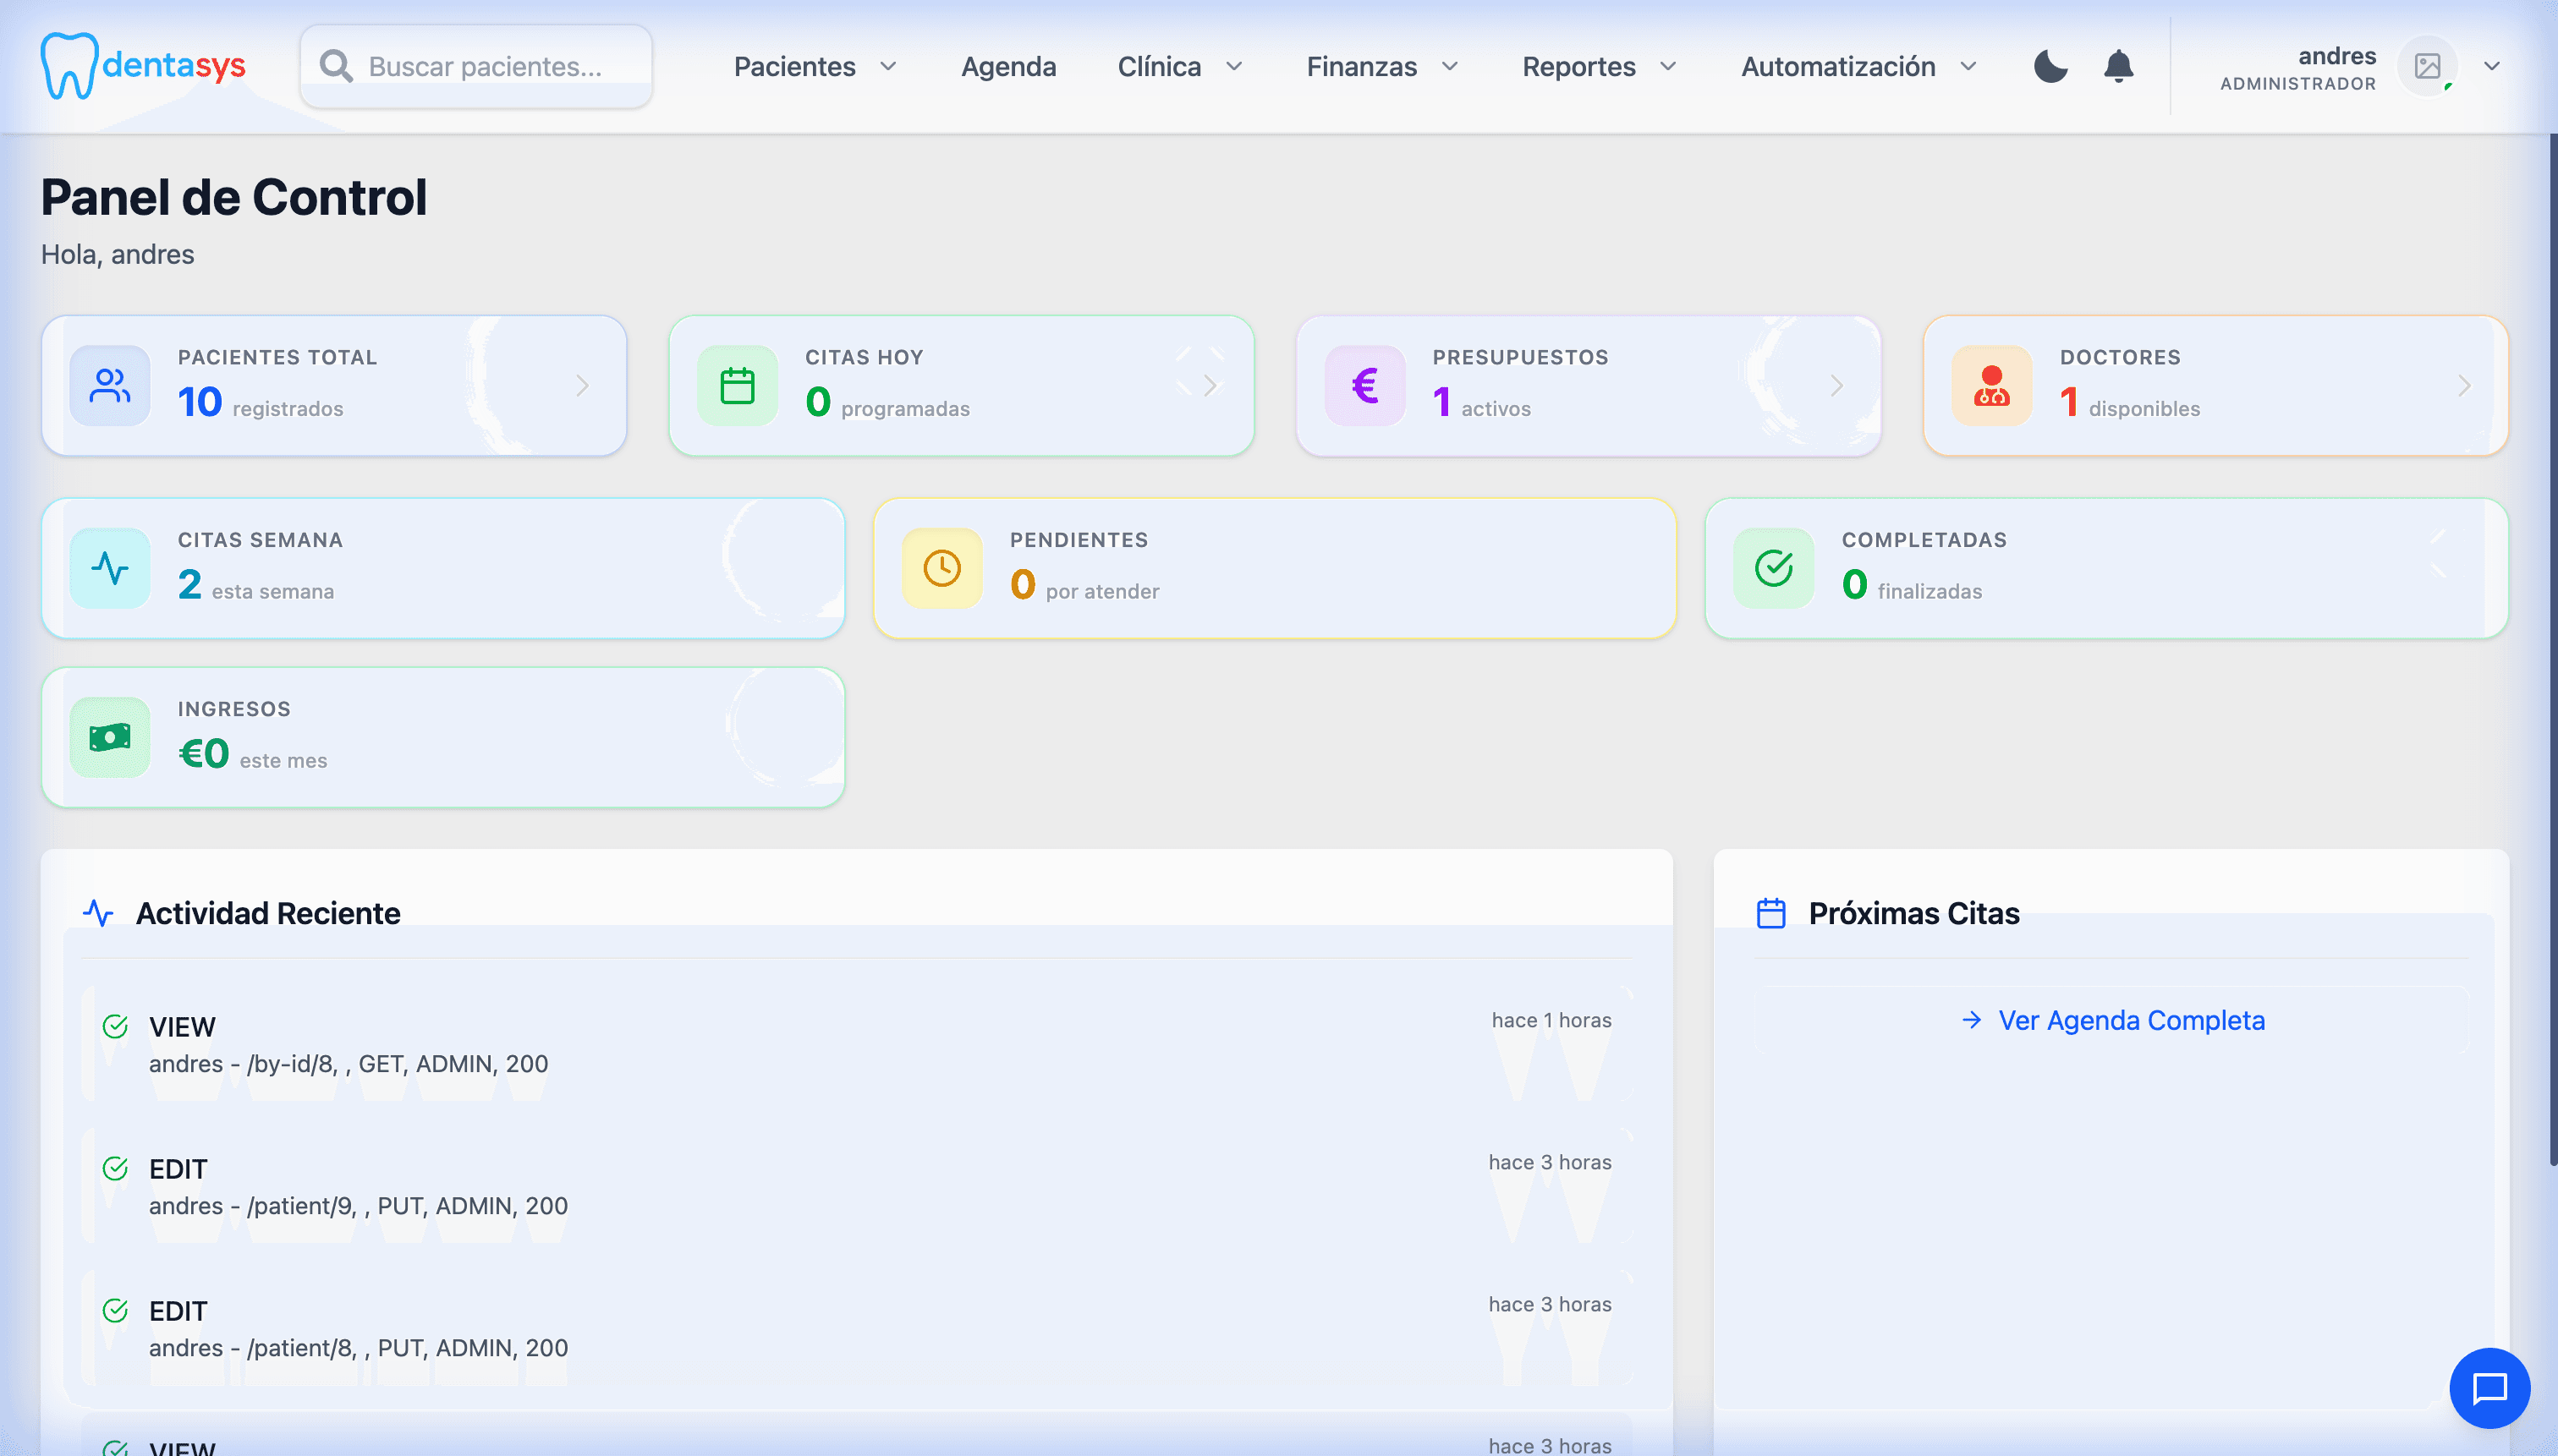This screenshot has width=2558, height=1456.
Task: Open the user account chevron dropdown
Action: coord(2492,66)
